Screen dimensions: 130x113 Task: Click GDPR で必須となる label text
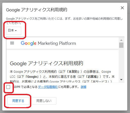[x=25, y=87]
